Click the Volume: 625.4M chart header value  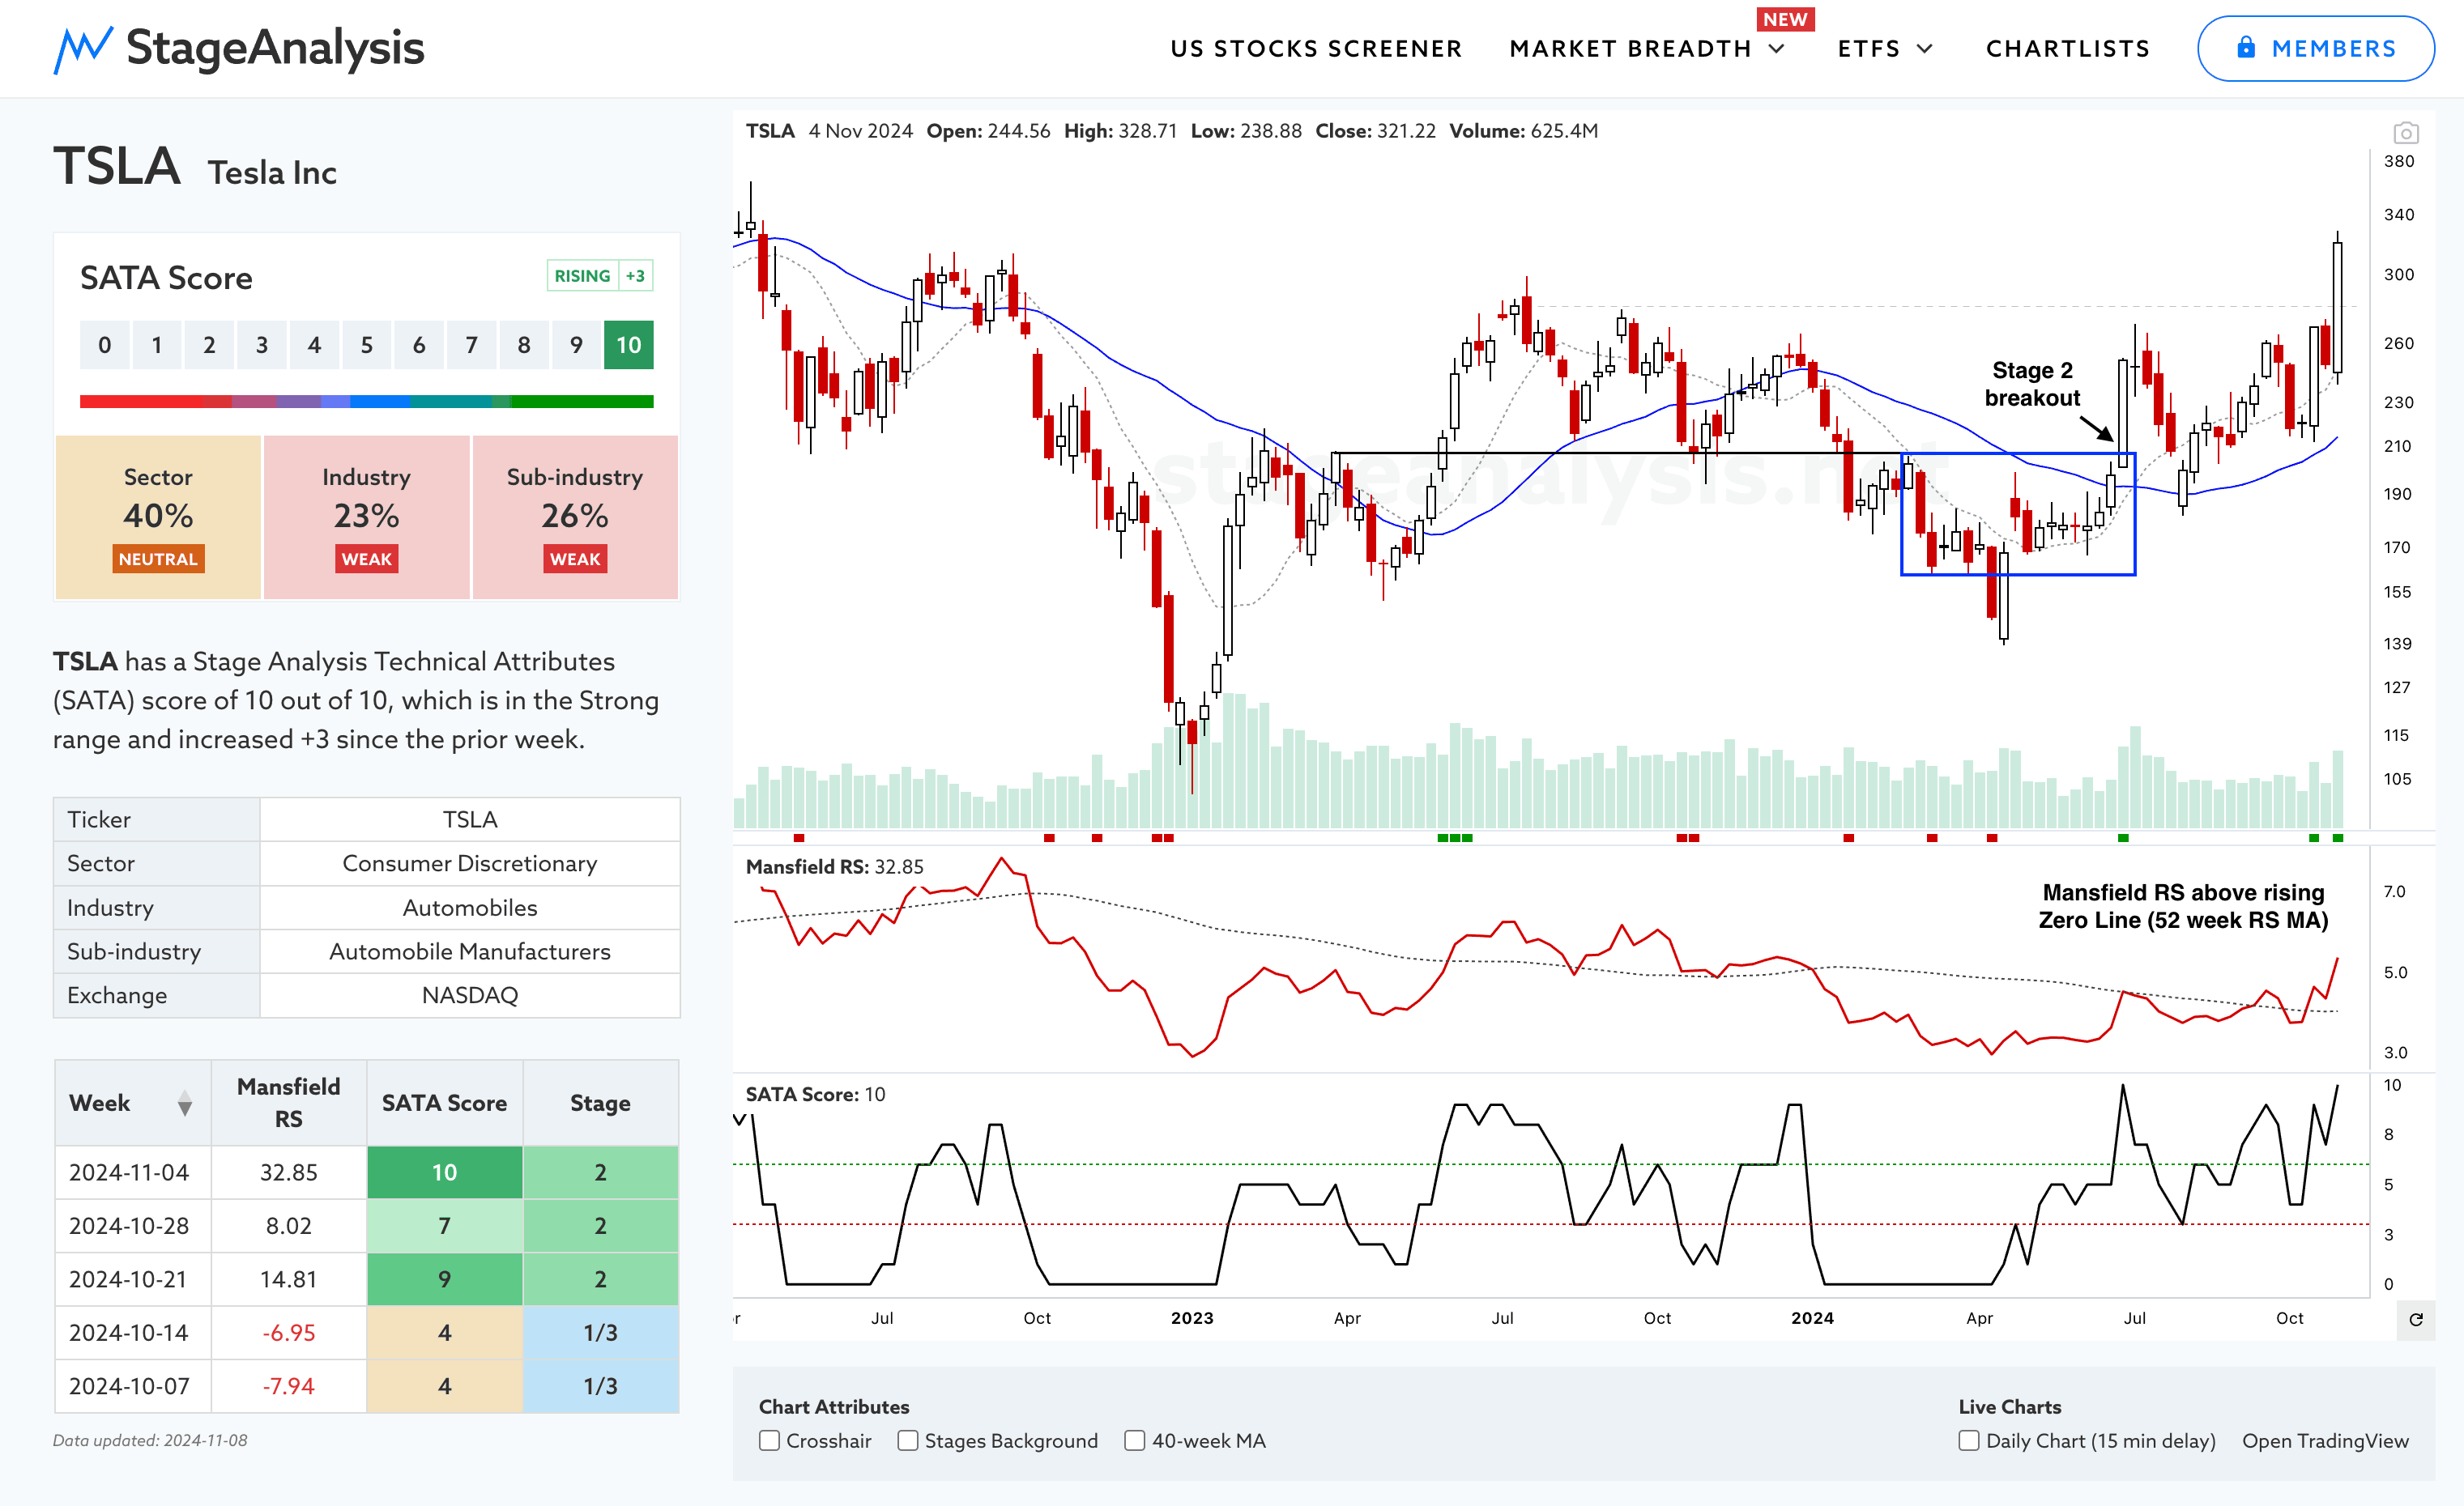[x=1523, y=131]
